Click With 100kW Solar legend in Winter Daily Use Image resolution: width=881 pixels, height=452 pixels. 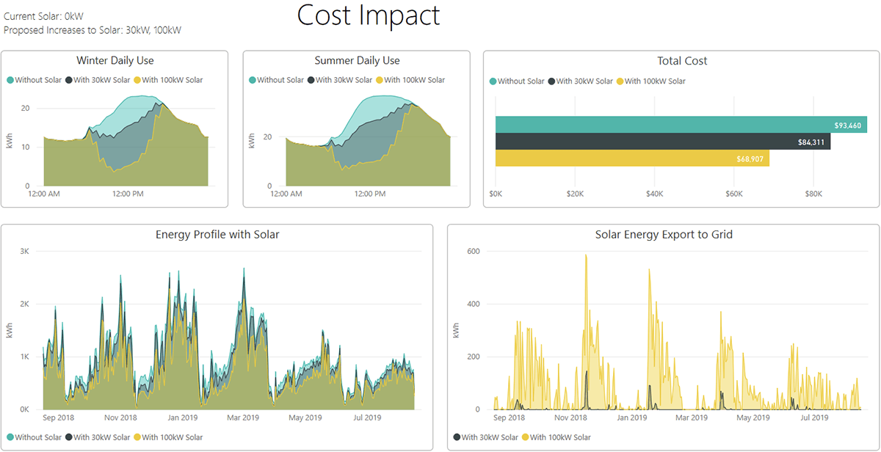(172, 80)
